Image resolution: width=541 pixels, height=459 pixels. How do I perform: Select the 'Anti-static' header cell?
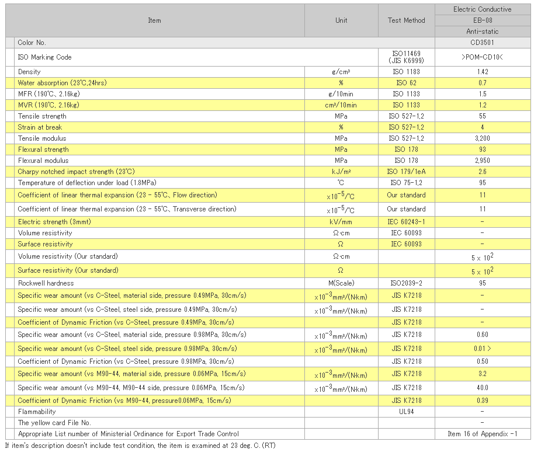(482, 32)
